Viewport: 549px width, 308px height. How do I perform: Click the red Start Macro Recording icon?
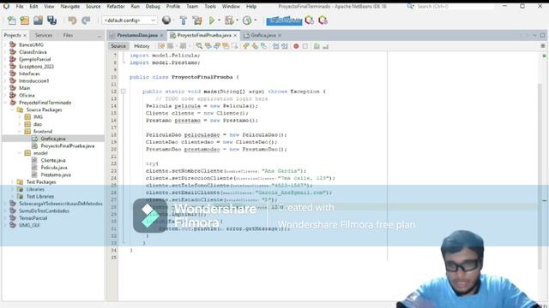coord(296,45)
